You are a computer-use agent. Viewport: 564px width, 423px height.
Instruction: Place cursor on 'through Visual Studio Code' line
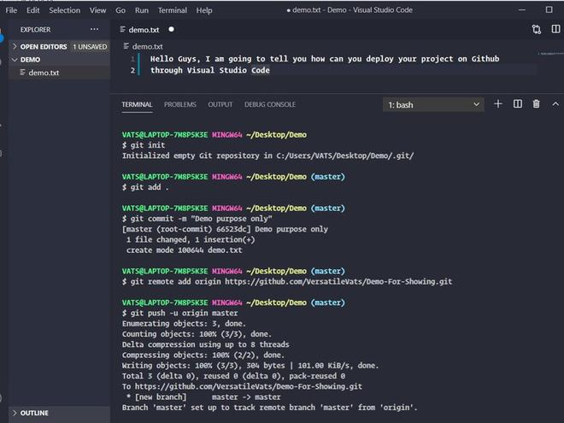(x=209, y=70)
